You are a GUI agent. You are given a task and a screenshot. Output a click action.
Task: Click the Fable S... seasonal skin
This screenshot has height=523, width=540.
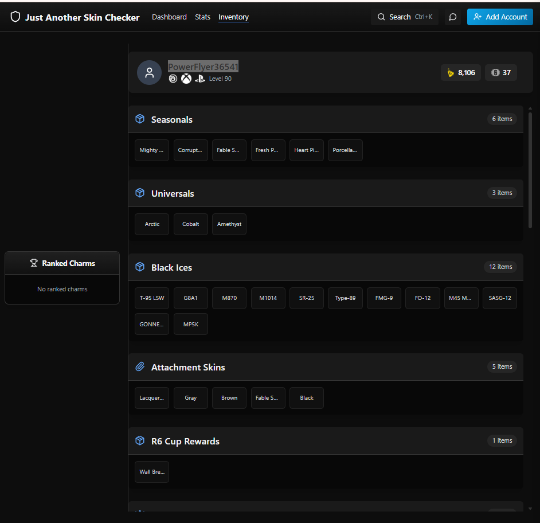229,150
